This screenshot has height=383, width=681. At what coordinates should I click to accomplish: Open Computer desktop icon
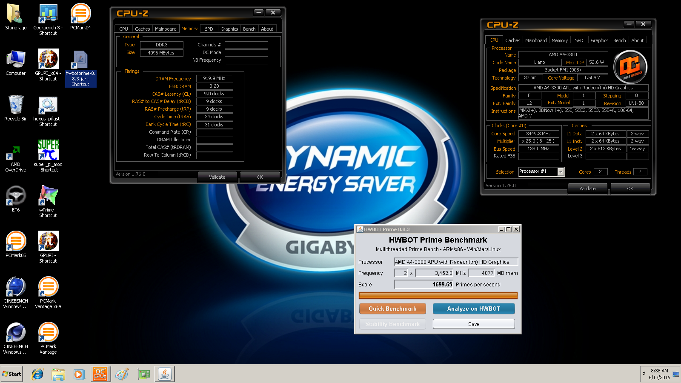pyautogui.click(x=16, y=63)
